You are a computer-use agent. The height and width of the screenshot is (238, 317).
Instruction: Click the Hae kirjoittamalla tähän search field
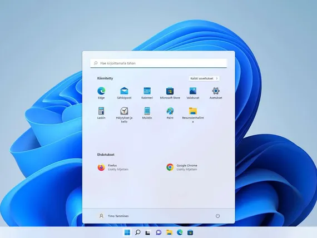coord(158,63)
